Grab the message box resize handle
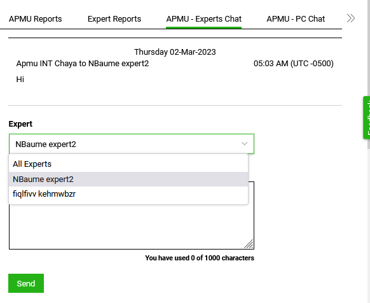370x303 pixels. [249, 244]
